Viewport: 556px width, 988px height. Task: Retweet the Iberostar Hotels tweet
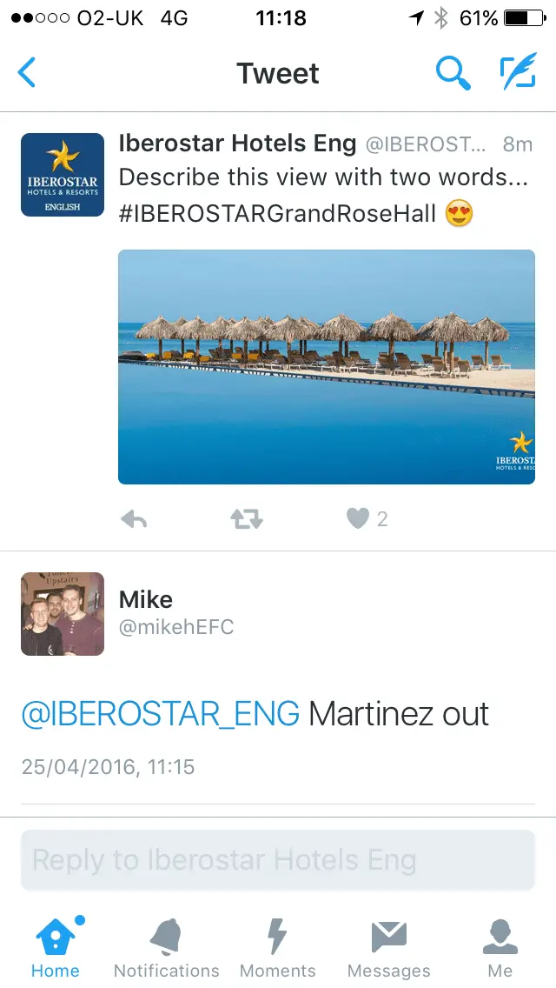(x=246, y=519)
